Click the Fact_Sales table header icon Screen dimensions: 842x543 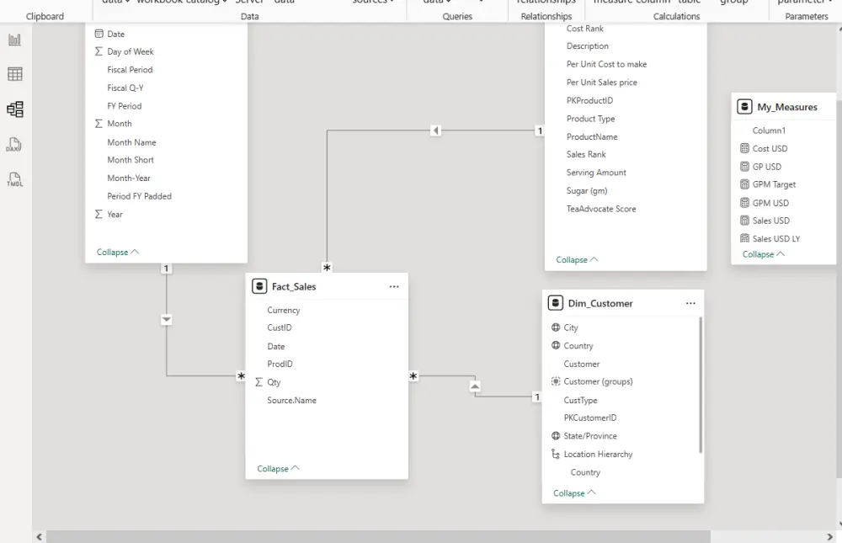pos(259,286)
